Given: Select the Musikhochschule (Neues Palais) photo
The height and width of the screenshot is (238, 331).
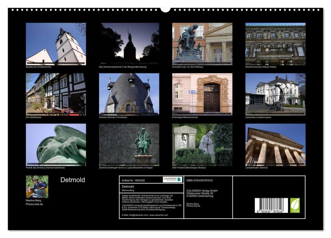Looking at the screenshot, I should click(x=275, y=44).
